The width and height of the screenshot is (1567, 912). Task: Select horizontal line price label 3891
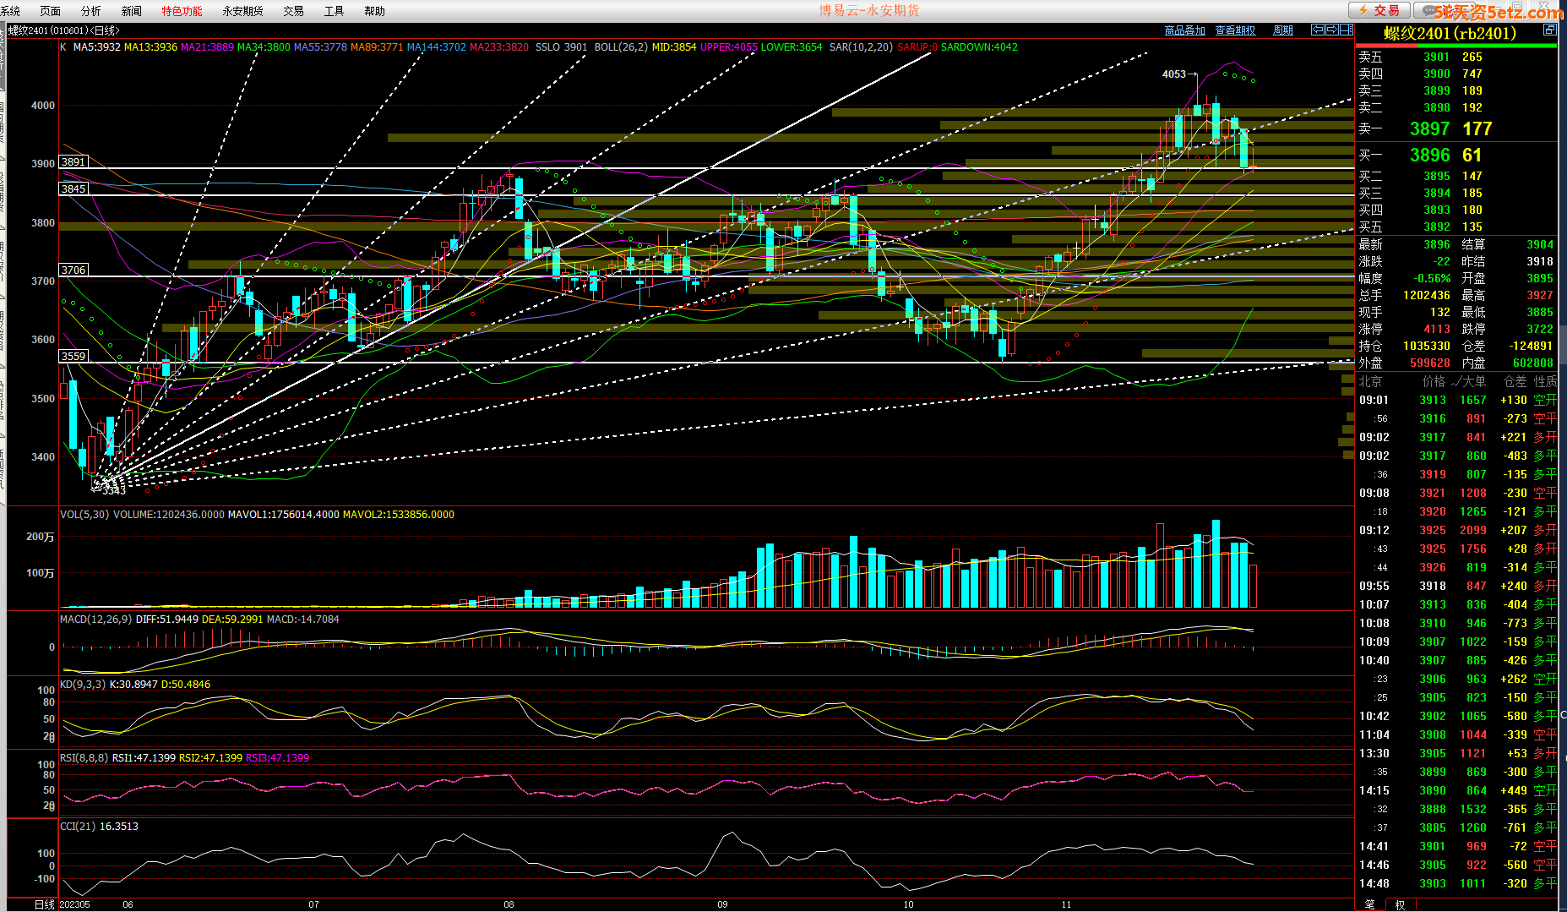[x=73, y=161]
